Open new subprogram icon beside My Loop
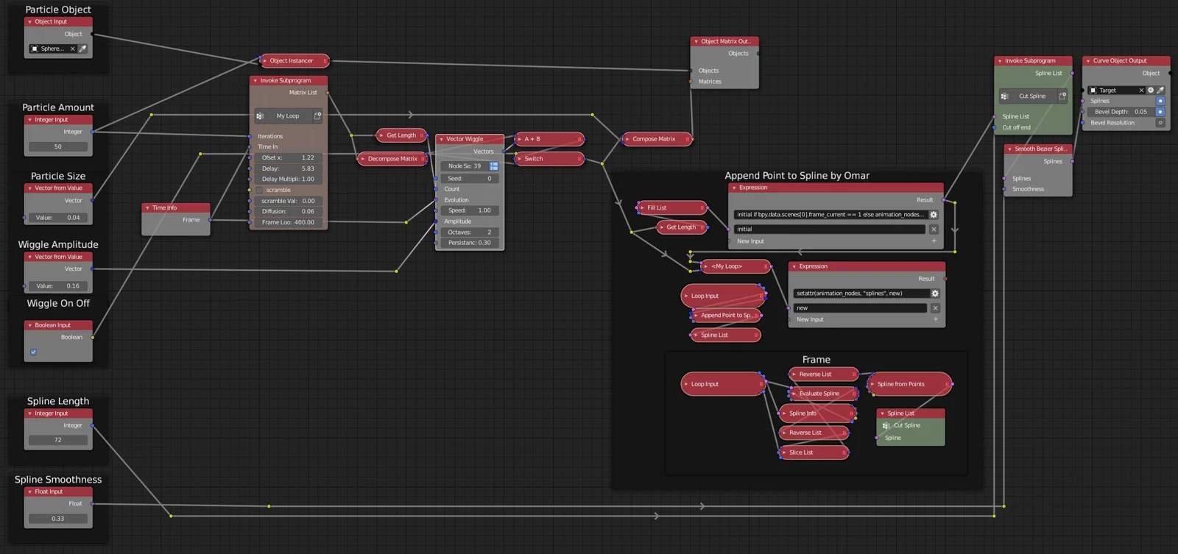This screenshot has height=554, width=1178. (x=317, y=116)
